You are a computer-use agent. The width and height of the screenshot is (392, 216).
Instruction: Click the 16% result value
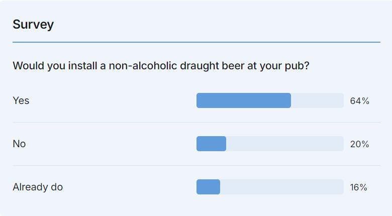tap(359, 187)
